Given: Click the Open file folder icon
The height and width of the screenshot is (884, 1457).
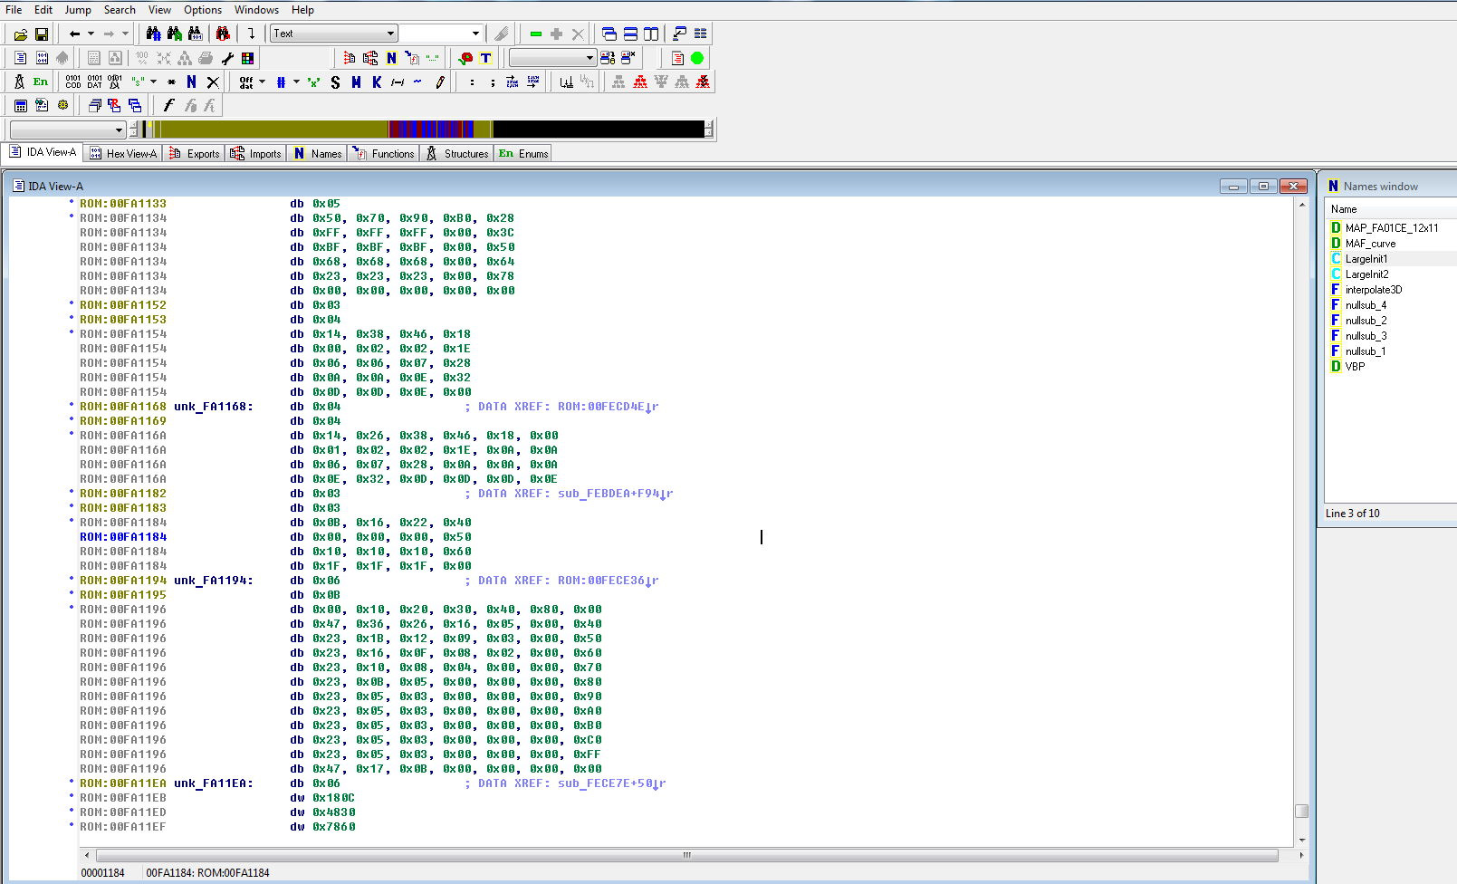Looking at the screenshot, I should tap(20, 34).
